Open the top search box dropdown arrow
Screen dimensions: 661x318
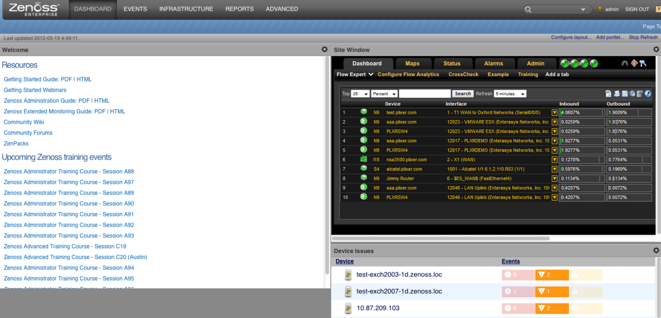click(x=584, y=9)
